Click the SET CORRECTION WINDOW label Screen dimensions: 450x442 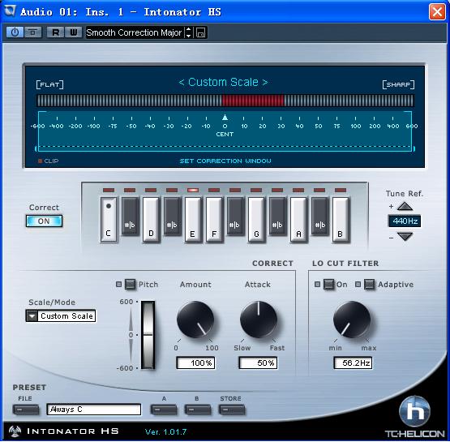[x=225, y=161]
